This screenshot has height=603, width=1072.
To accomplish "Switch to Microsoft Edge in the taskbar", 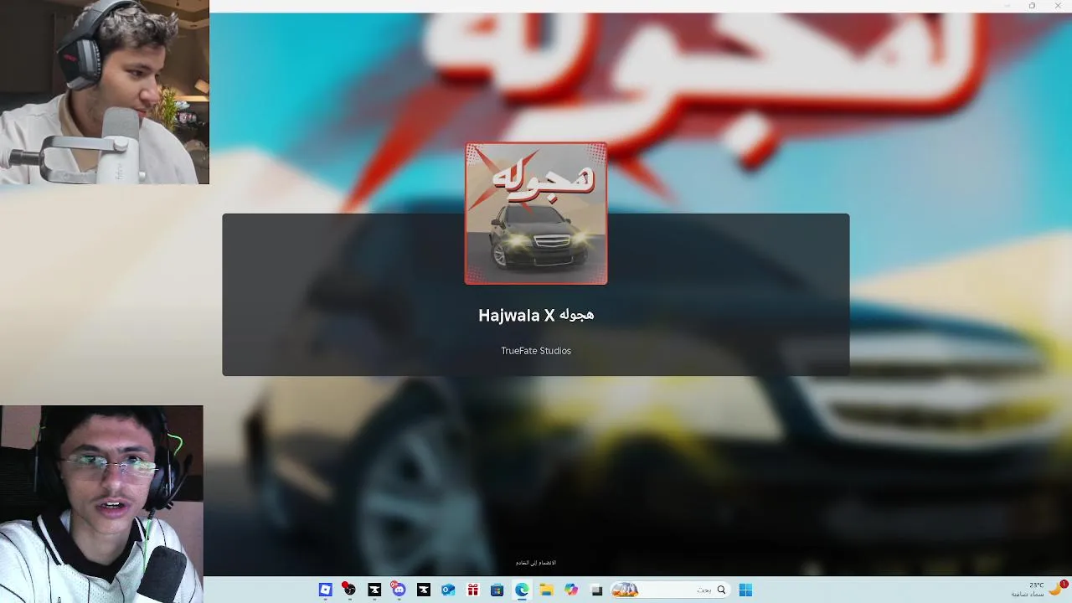I will (522, 590).
